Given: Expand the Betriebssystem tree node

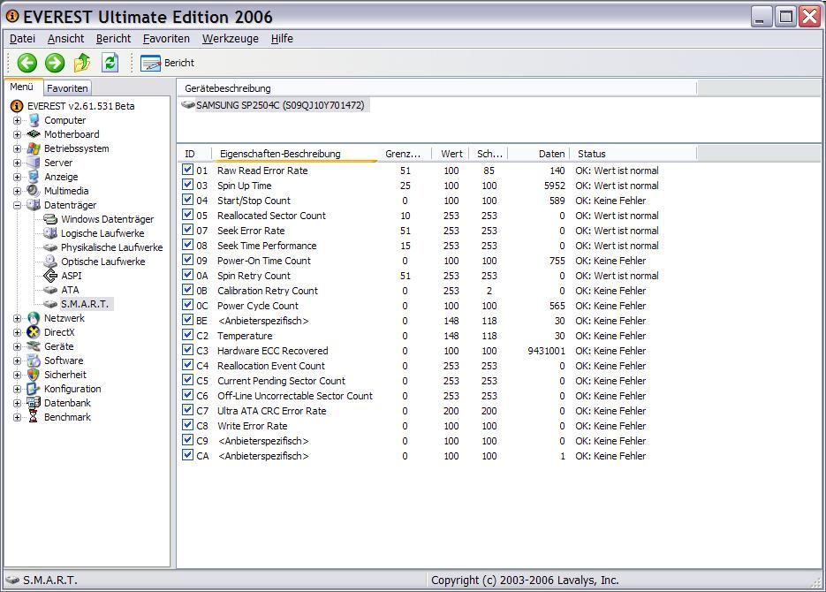Looking at the screenshot, I should 18,148.
